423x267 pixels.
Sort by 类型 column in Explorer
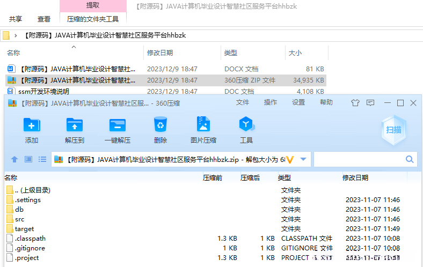[231, 53]
